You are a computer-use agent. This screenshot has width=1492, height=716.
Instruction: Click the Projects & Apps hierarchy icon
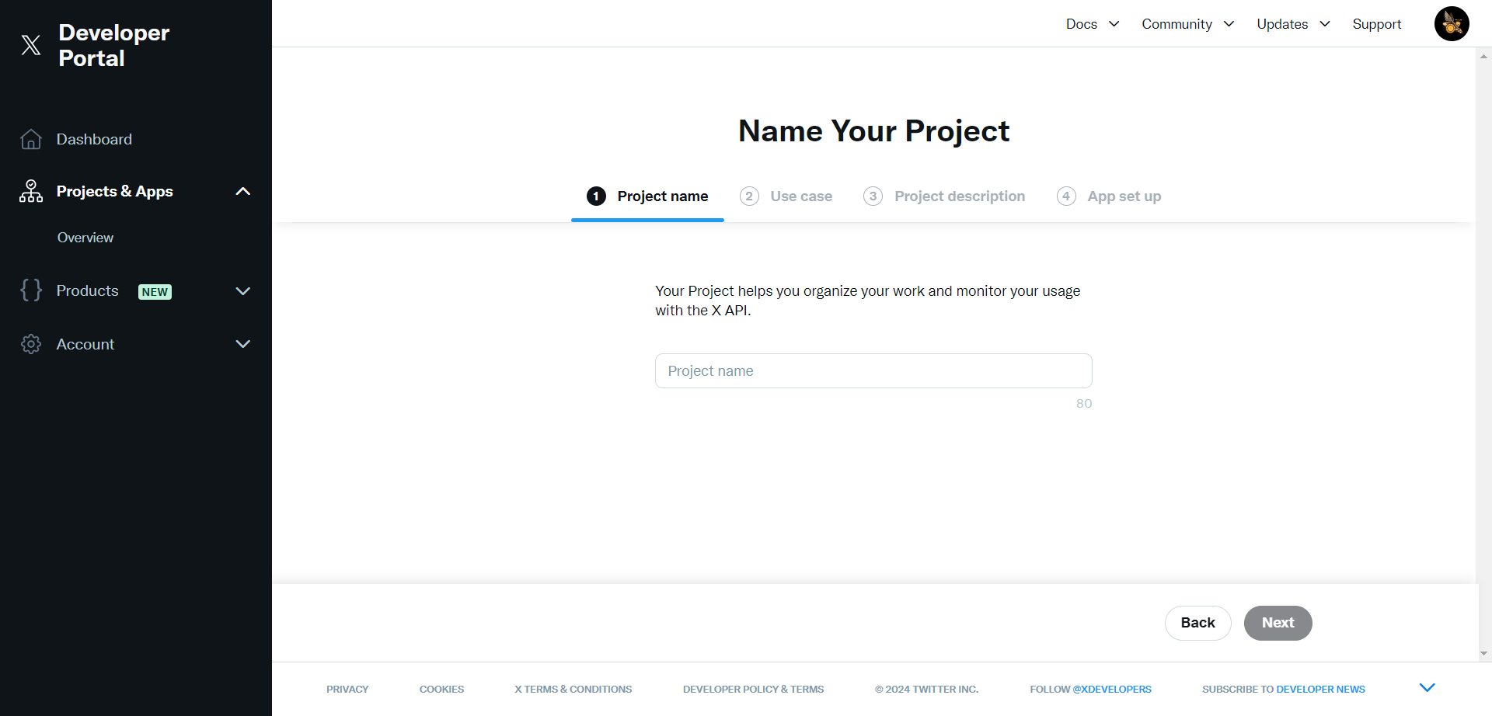(x=31, y=191)
